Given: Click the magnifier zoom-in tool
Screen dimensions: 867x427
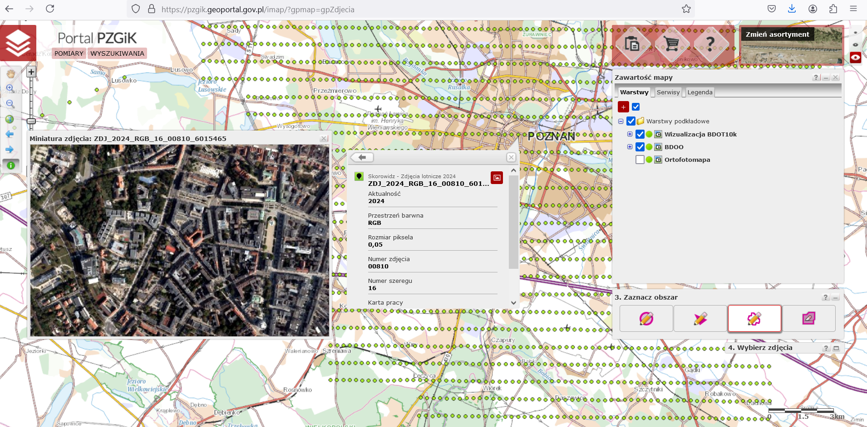Looking at the screenshot, I should (x=10, y=88).
